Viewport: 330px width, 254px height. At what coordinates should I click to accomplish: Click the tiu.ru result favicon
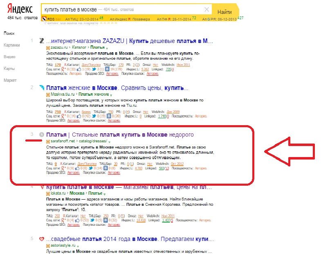(x=42, y=88)
